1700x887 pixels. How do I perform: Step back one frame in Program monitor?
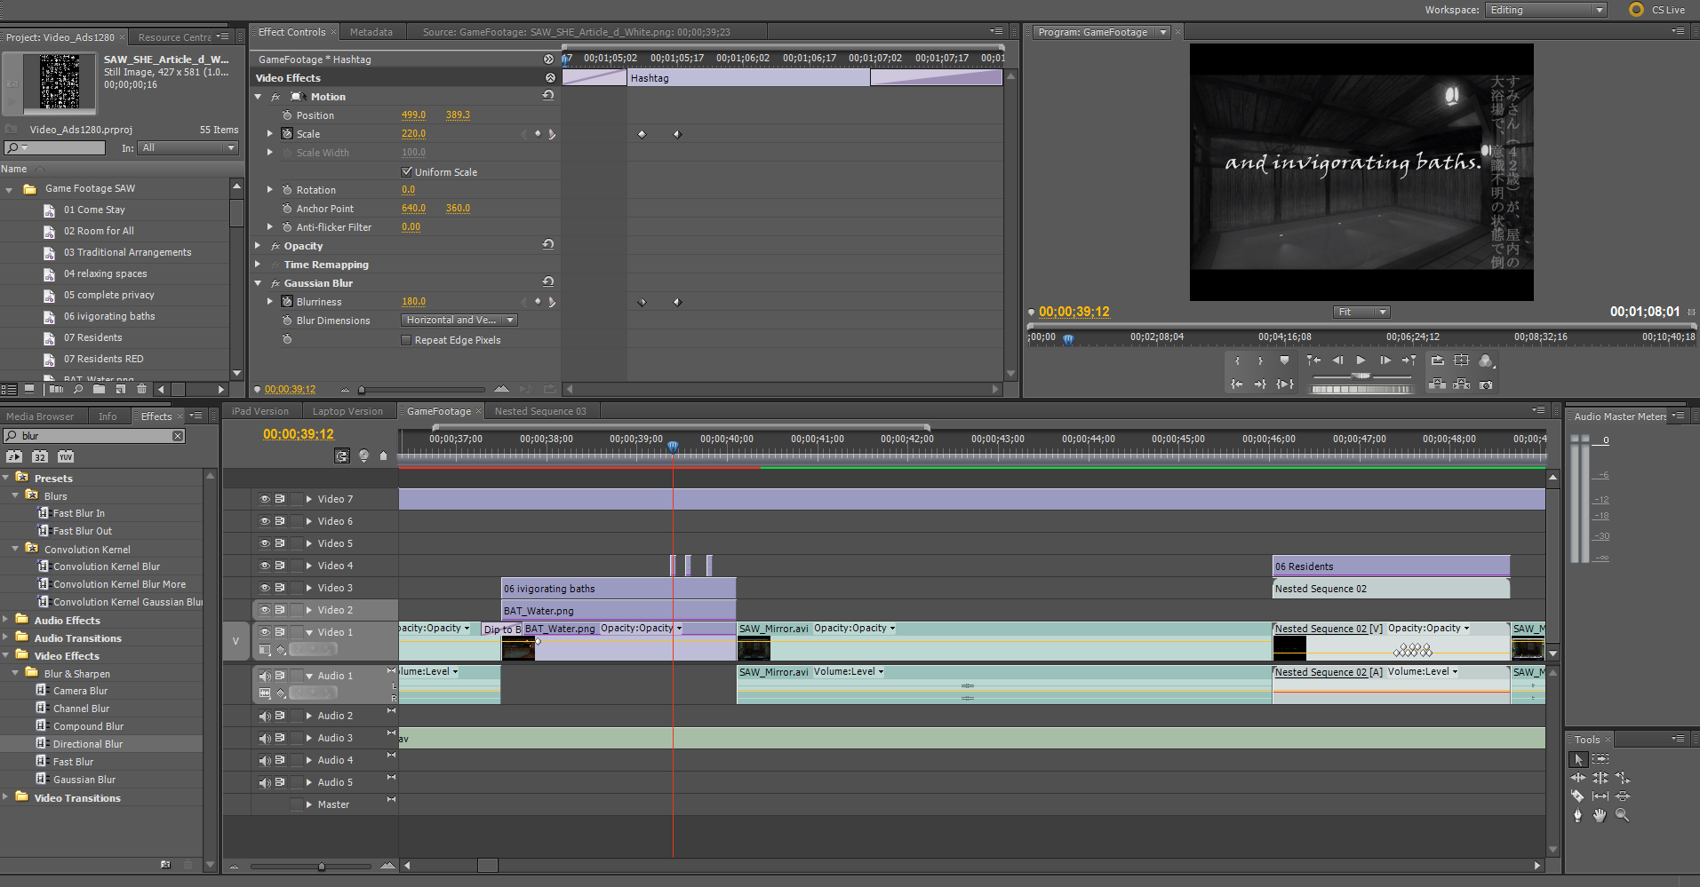(1337, 360)
